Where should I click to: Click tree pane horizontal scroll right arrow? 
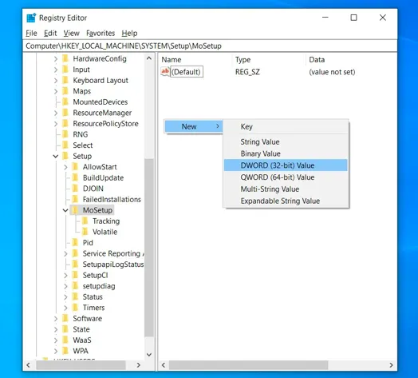(x=138, y=365)
